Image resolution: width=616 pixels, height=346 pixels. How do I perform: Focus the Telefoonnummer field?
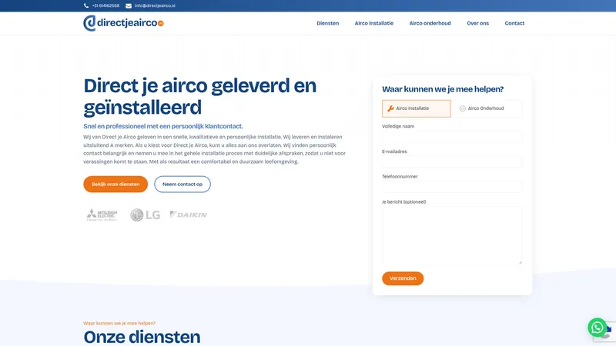pyautogui.click(x=452, y=186)
